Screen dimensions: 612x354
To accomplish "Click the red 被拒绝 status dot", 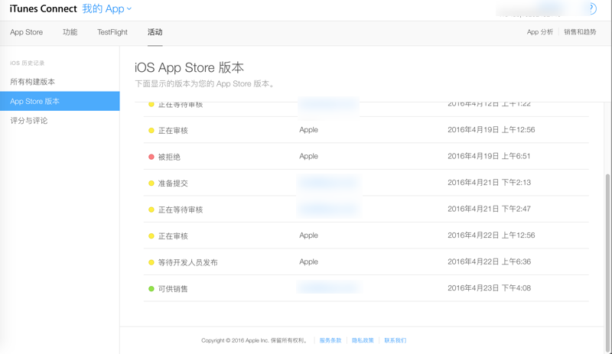I will pyautogui.click(x=151, y=157).
